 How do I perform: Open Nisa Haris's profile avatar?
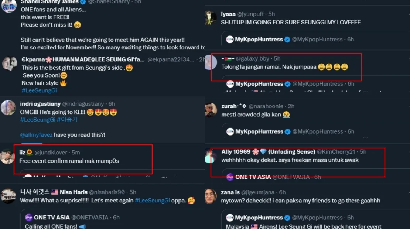click(x=8, y=196)
